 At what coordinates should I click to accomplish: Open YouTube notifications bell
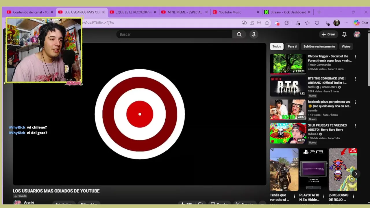coord(344,34)
